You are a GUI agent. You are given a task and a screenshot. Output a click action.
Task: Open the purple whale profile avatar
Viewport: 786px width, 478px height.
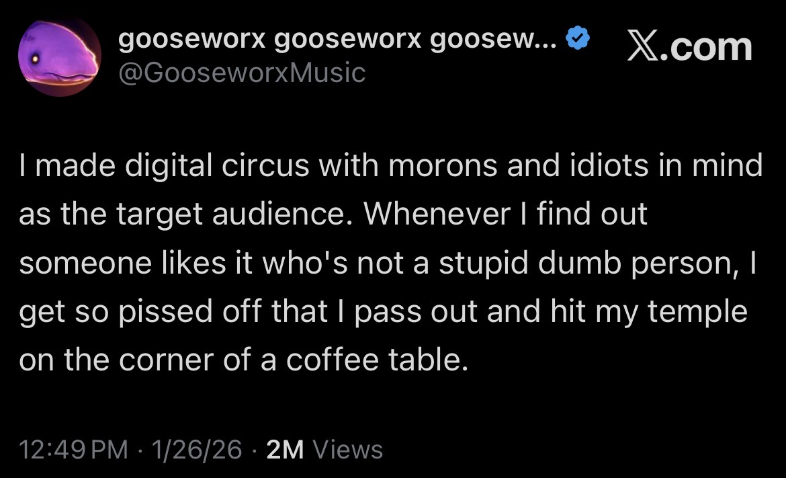[60, 55]
